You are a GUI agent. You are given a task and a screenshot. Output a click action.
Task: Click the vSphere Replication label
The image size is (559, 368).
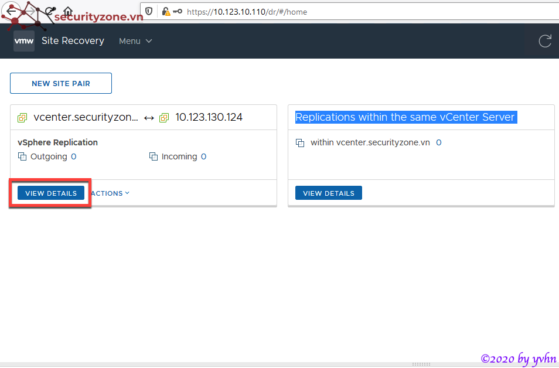57,142
